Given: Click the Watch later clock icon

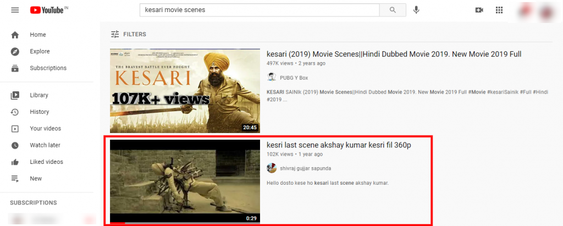Looking at the screenshot, I should point(15,146).
